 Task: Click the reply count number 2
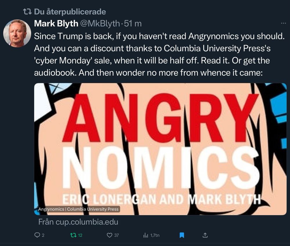click(x=43, y=235)
